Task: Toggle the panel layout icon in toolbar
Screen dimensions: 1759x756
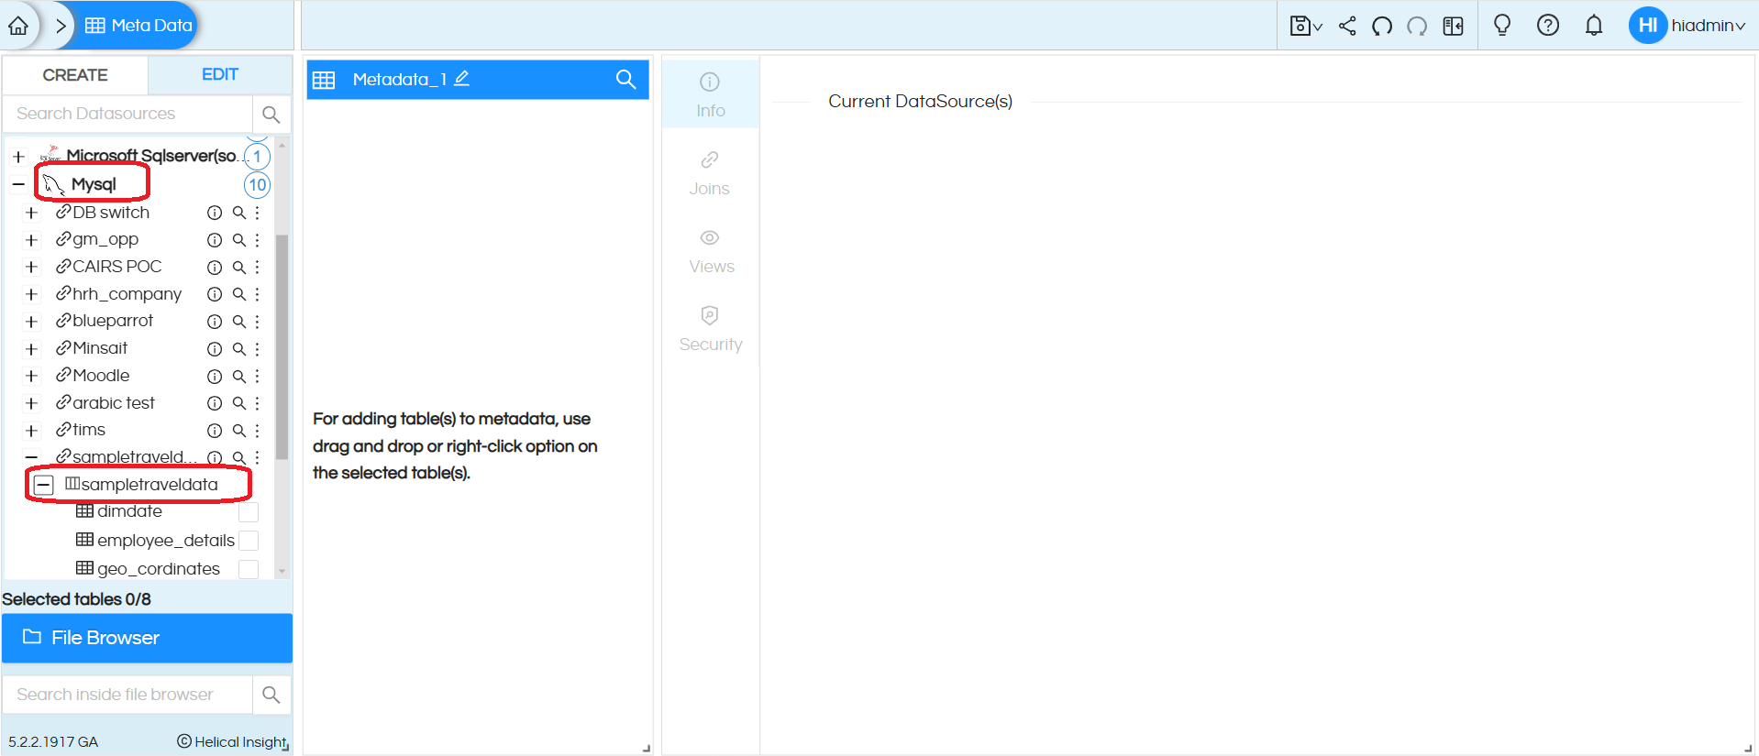Action: [1453, 26]
